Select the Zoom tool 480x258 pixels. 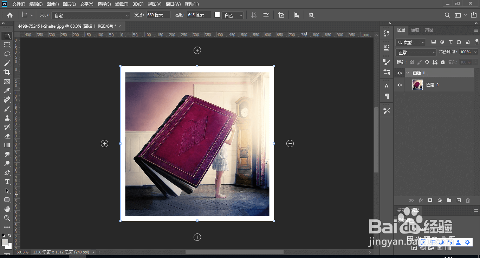click(7, 218)
